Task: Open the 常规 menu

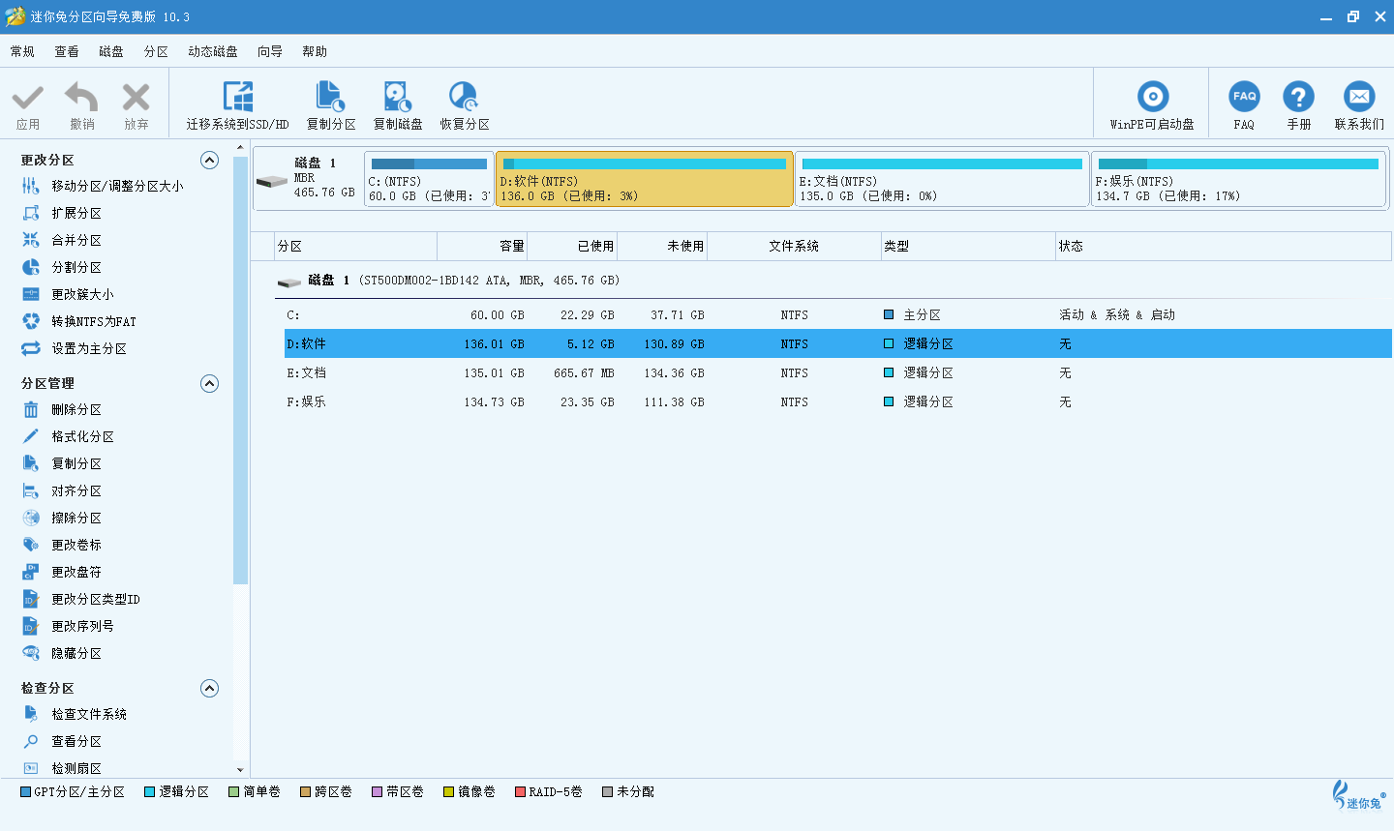Action: coord(22,51)
